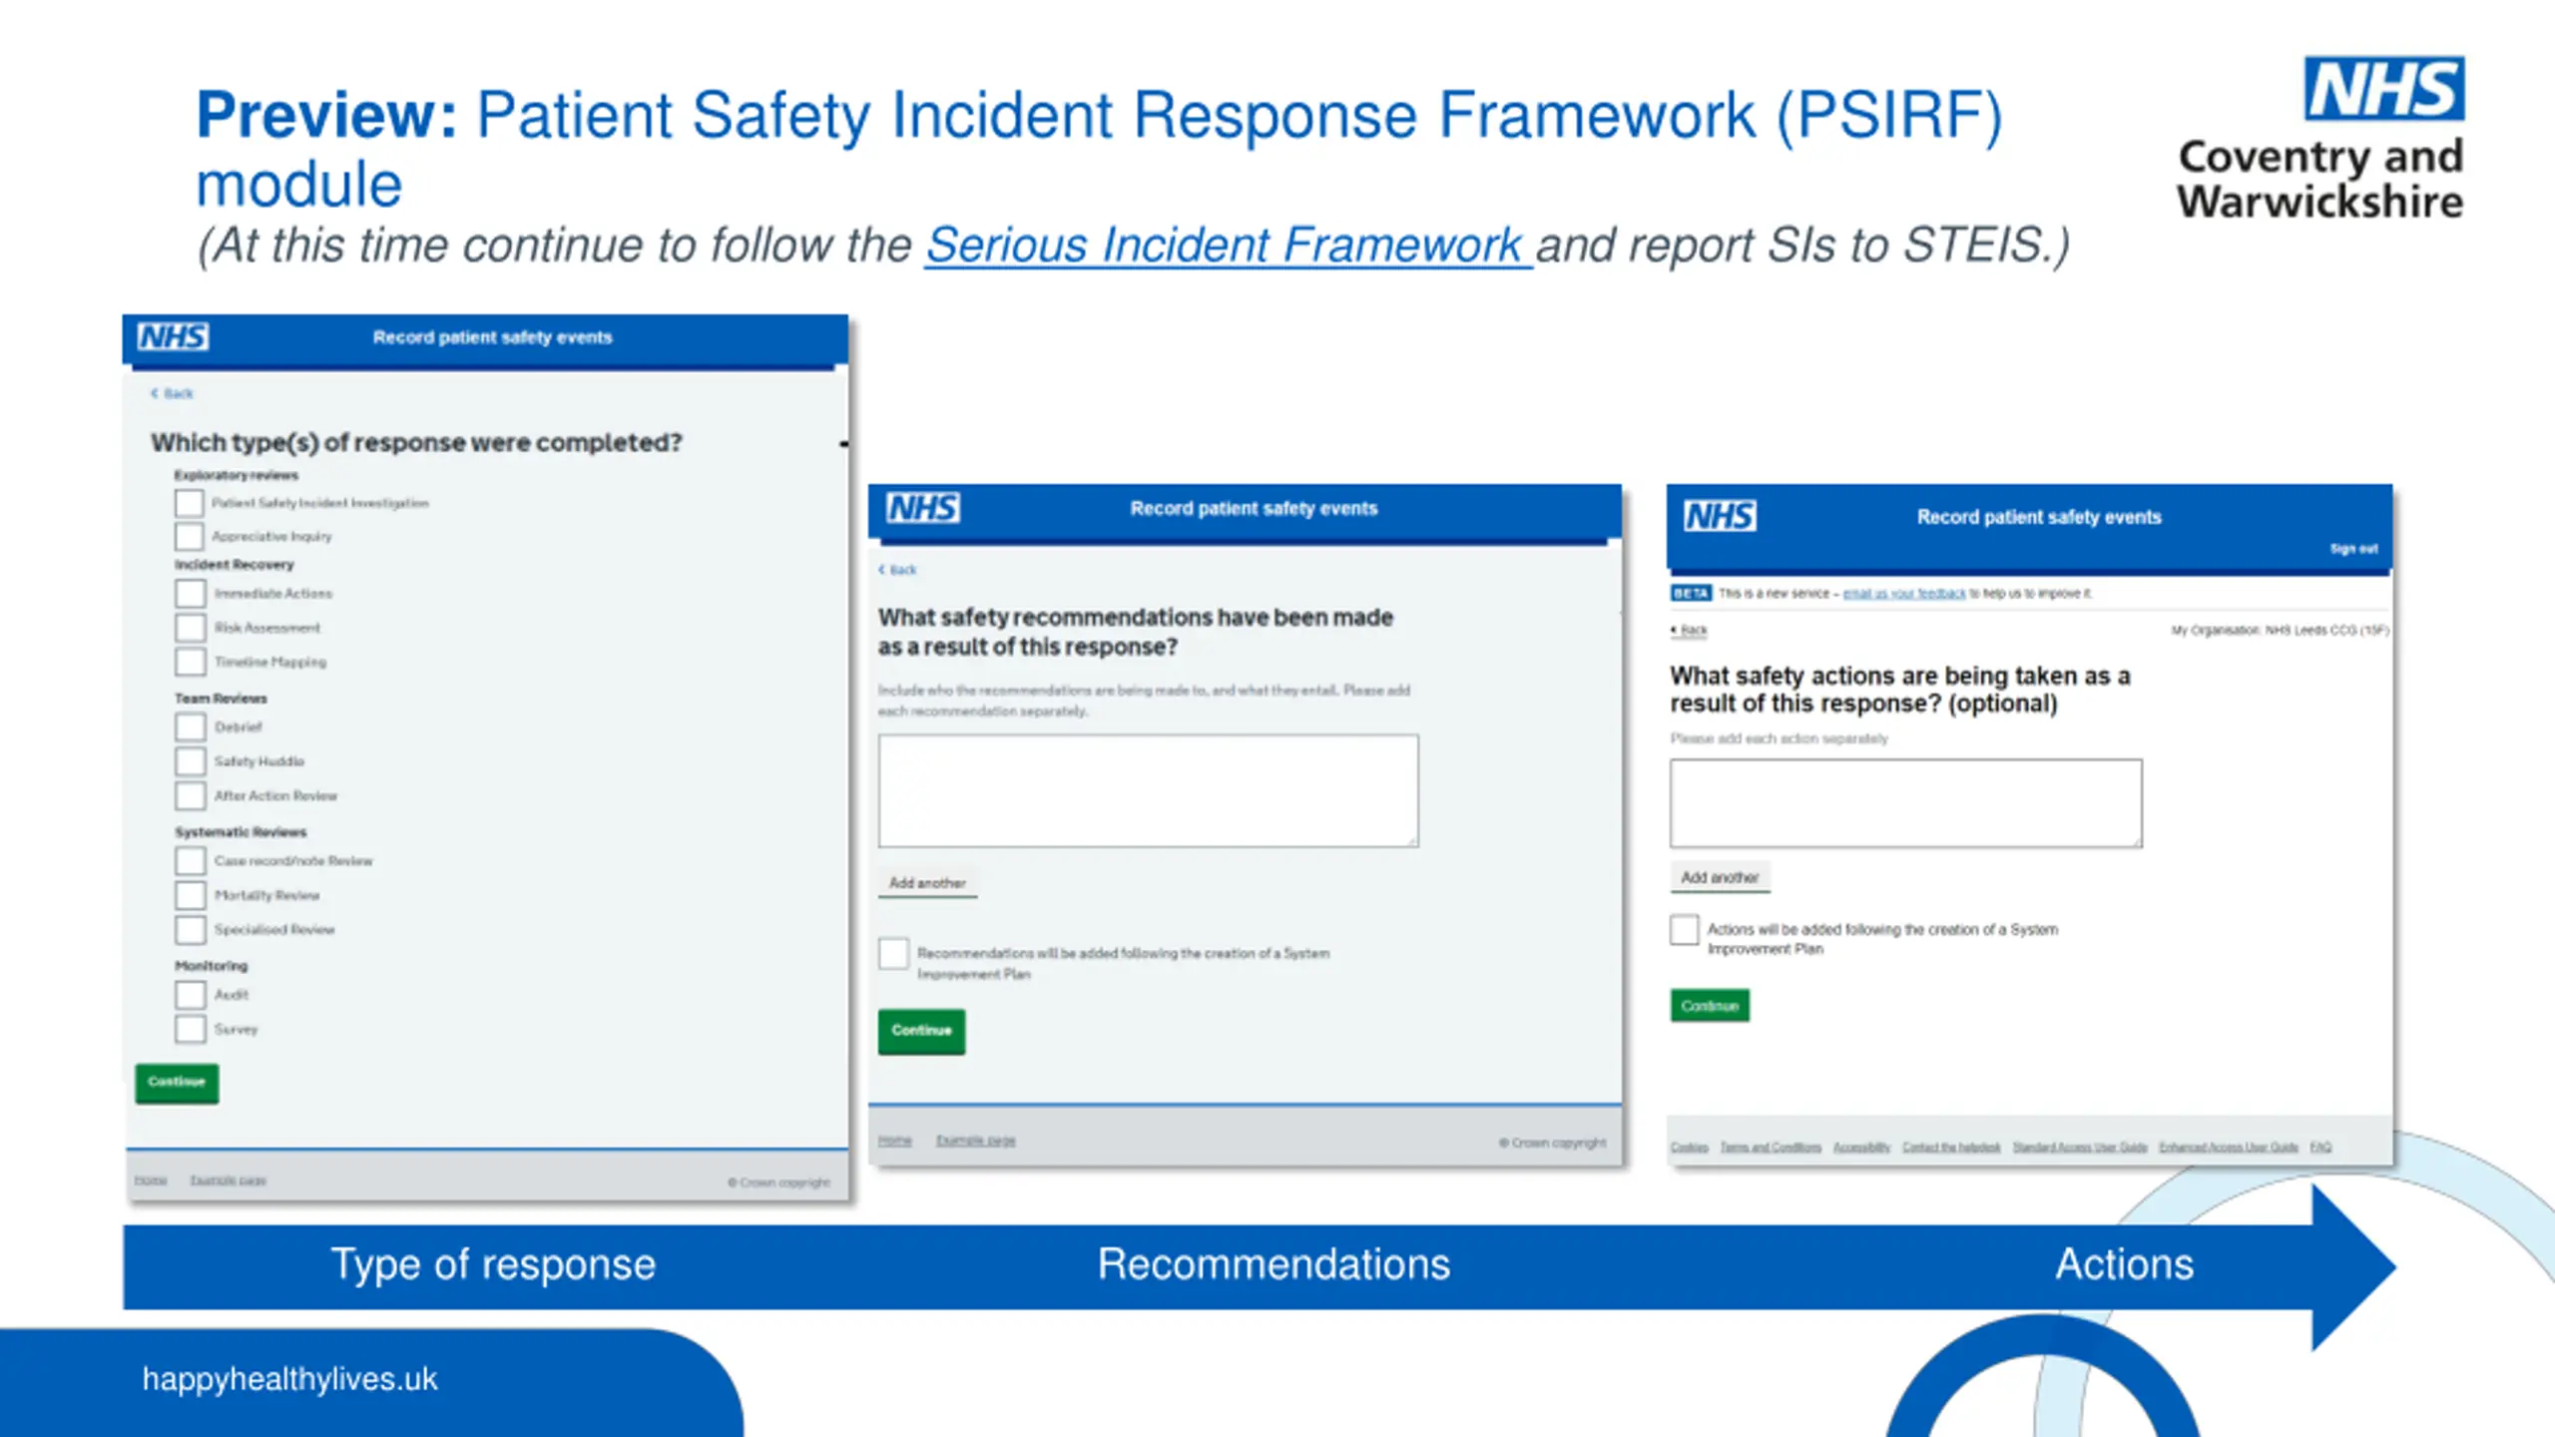Click 'My Organisation: NHS Leeds CCG' text

click(2280, 630)
